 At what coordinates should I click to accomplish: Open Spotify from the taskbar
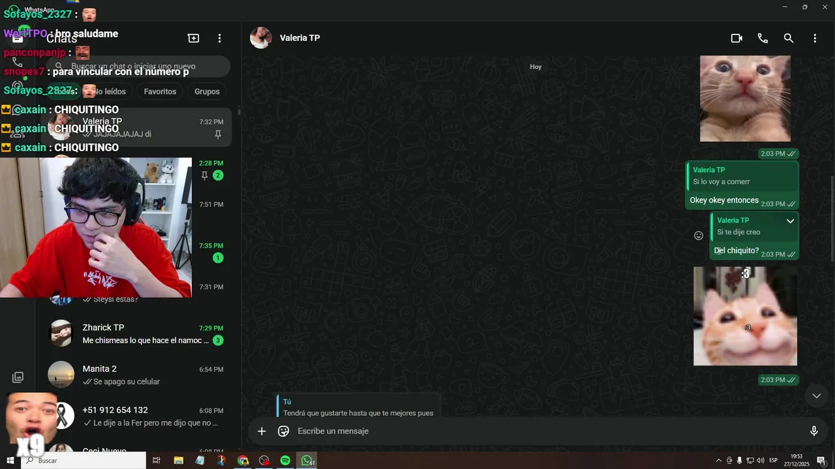285,461
